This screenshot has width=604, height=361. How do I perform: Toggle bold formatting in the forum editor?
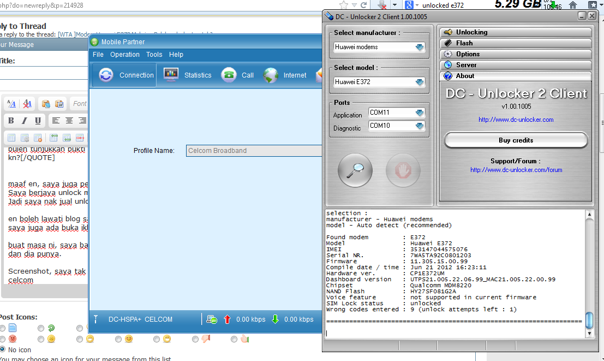point(11,121)
